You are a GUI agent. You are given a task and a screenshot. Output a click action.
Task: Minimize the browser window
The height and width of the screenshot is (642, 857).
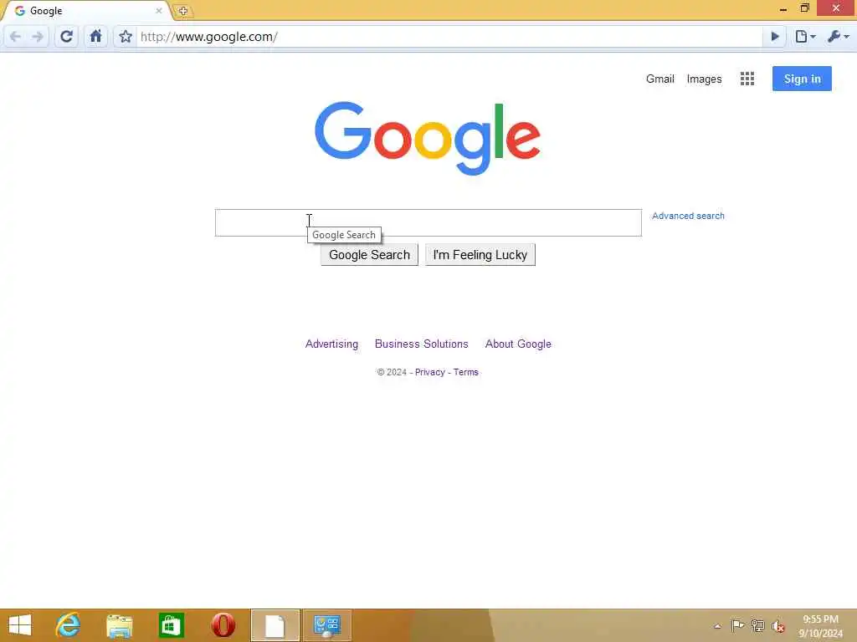(x=783, y=8)
